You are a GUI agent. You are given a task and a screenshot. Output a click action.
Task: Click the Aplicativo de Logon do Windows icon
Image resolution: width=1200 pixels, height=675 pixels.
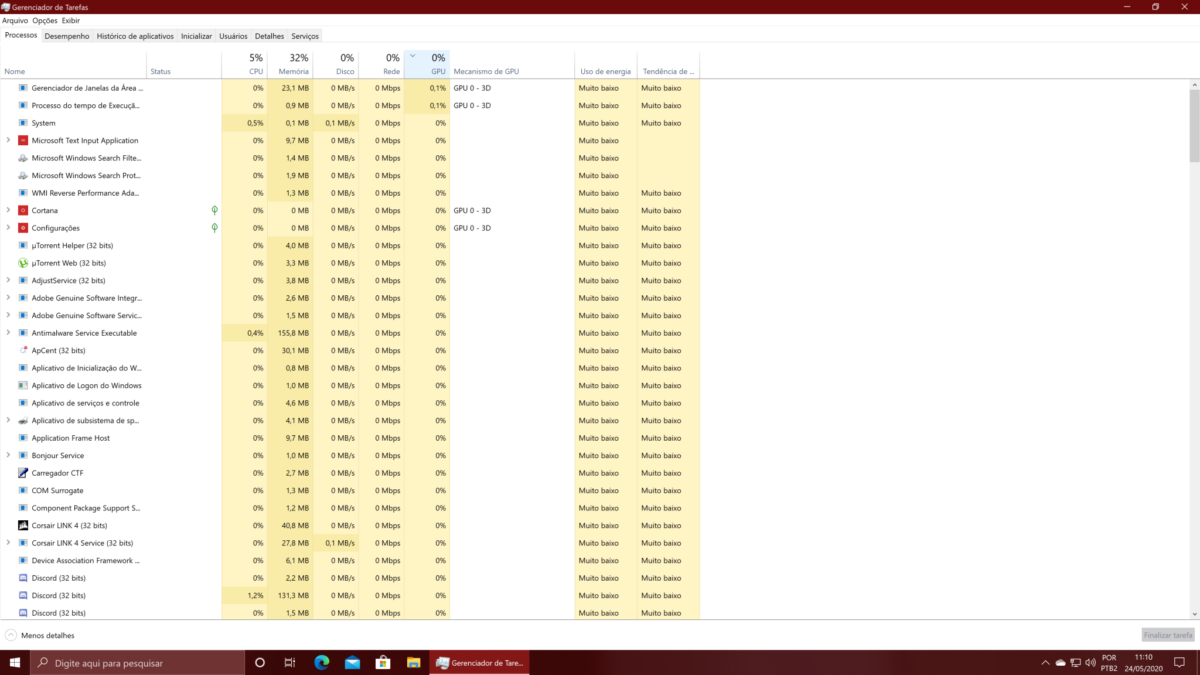tap(23, 386)
